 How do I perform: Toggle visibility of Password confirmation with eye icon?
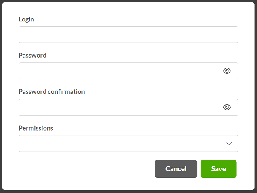tap(227, 107)
